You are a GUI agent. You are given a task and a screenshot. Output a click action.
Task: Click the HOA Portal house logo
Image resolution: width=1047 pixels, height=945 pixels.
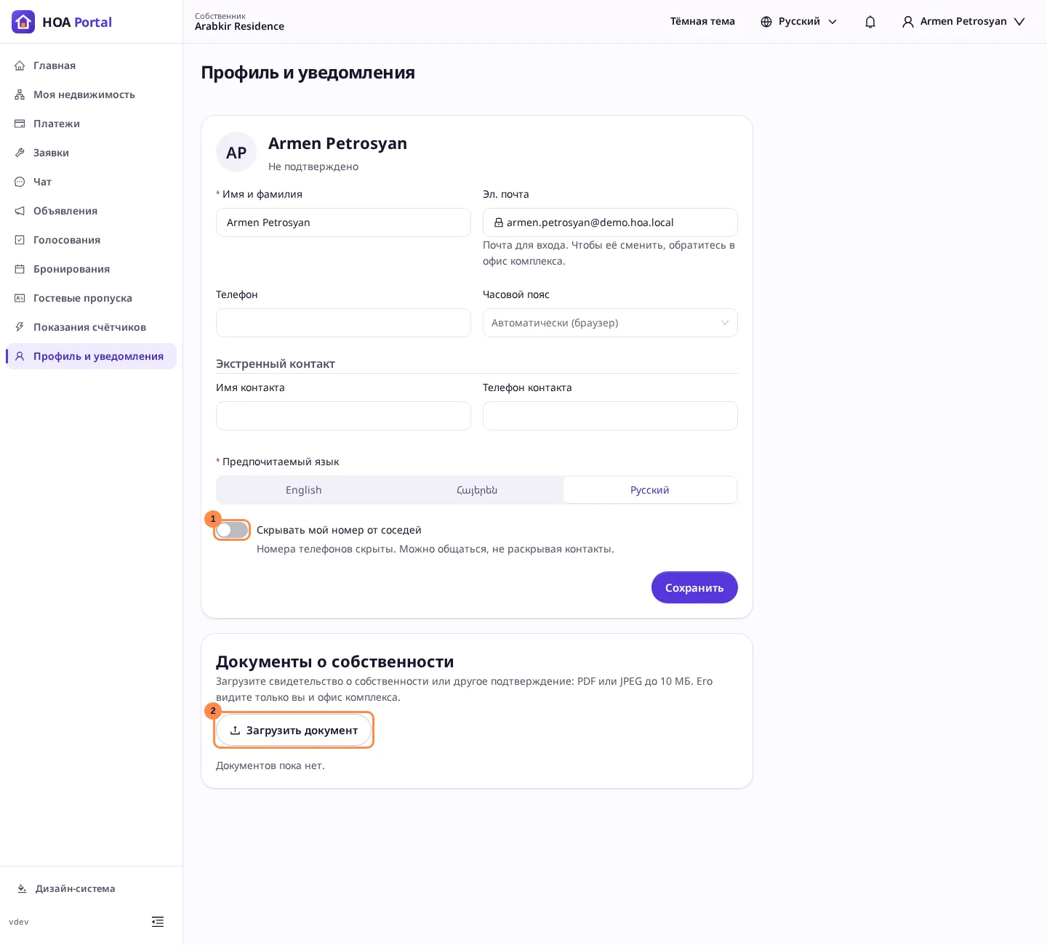tap(23, 22)
